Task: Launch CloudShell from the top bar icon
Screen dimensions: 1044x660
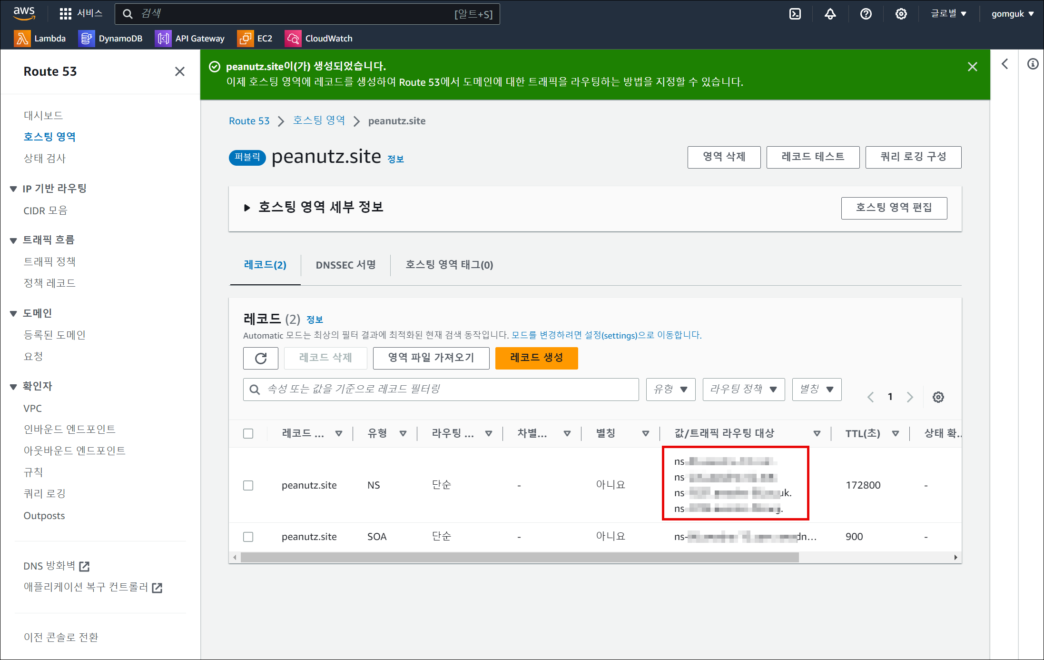Action: coord(795,14)
